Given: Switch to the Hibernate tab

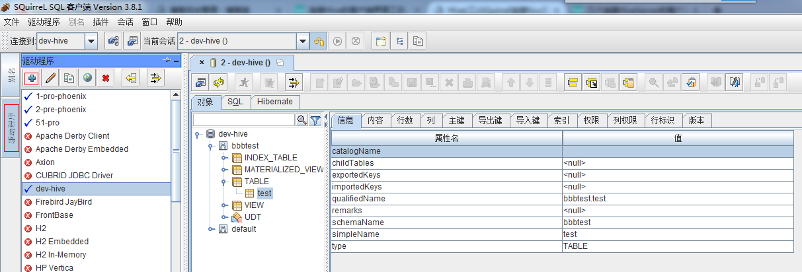Looking at the screenshot, I should (x=275, y=102).
